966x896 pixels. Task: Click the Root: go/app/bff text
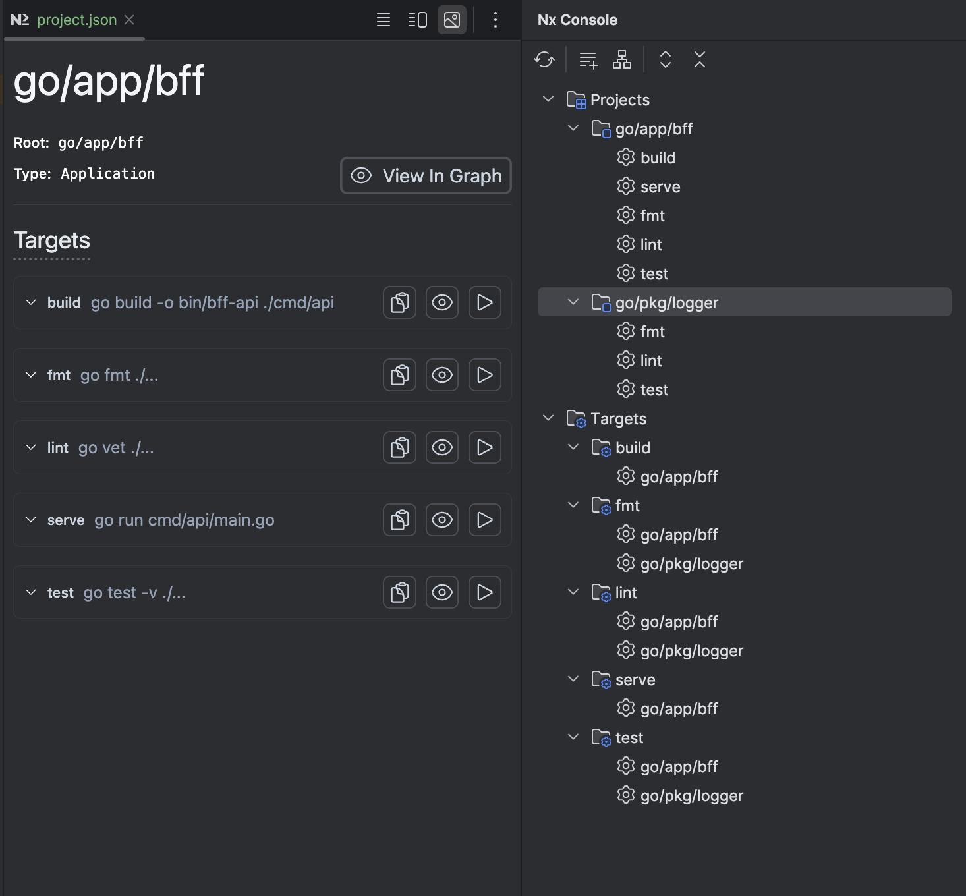(x=78, y=143)
